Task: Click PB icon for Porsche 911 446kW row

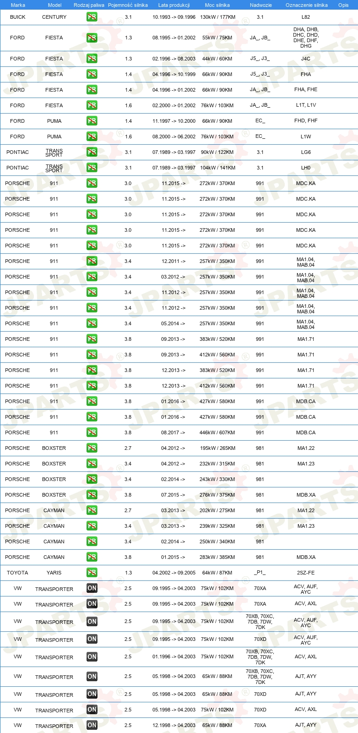Action: (x=92, y=432)
